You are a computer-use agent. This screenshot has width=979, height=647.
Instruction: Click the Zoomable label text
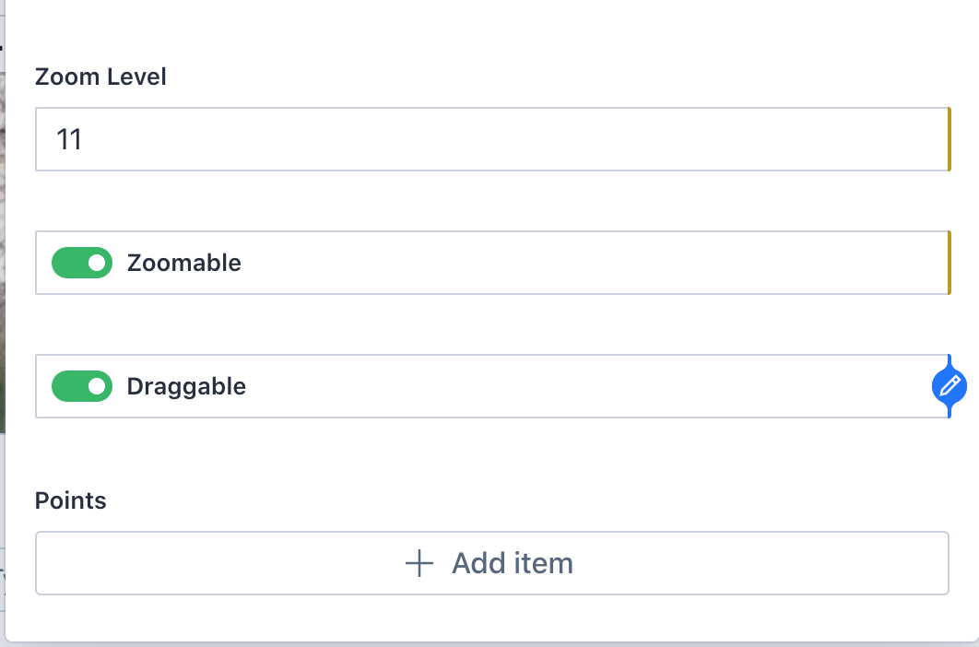[183, 263]
